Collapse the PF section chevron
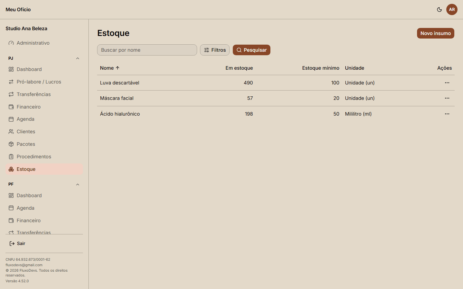463x289 pixels. point(77,185)
